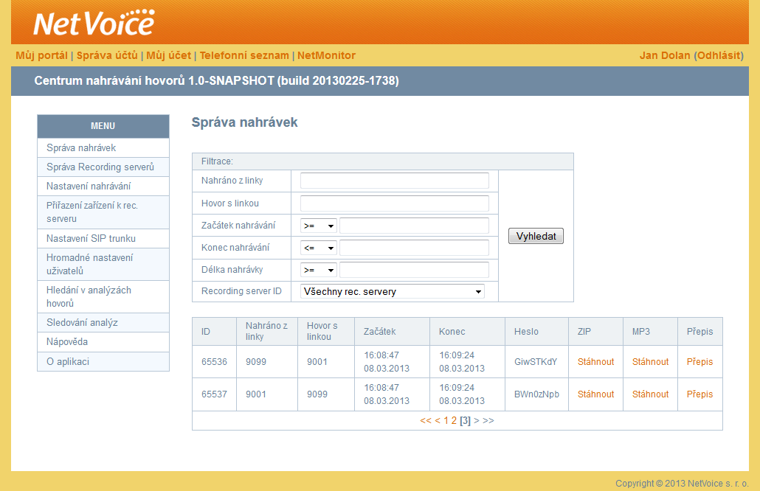Go to first page with << link
This screenshot has width=760, height=491.
426,421
